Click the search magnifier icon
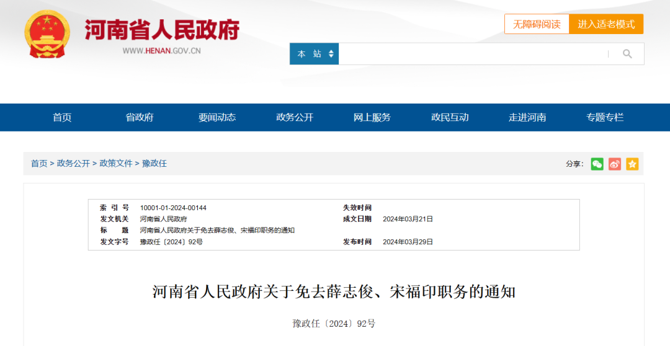 pos(627,54)
